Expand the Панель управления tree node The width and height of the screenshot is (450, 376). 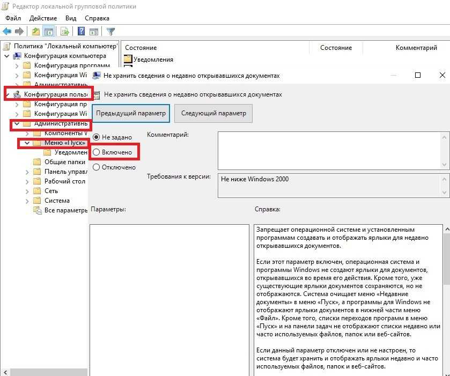[x=27, y=172]
